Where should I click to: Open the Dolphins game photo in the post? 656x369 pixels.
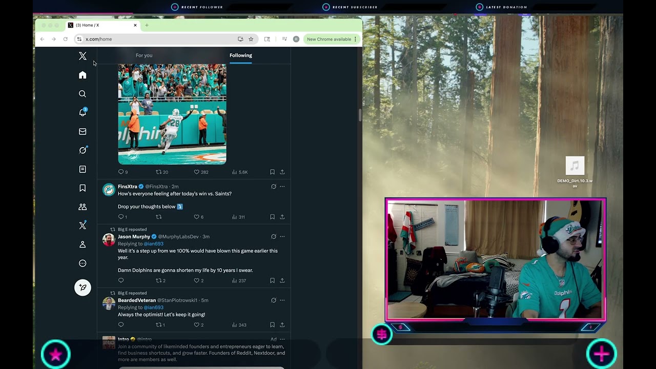coord(172,114)
